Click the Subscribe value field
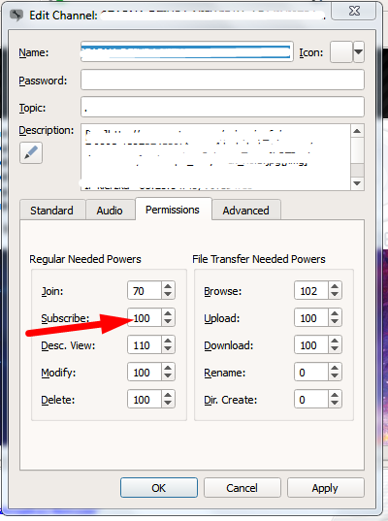The height and width of the screenshot is (521, 388). tap(145, 318)
